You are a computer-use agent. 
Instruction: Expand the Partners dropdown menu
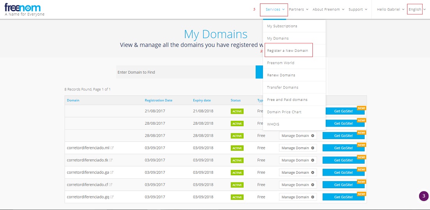pos(298,9)
